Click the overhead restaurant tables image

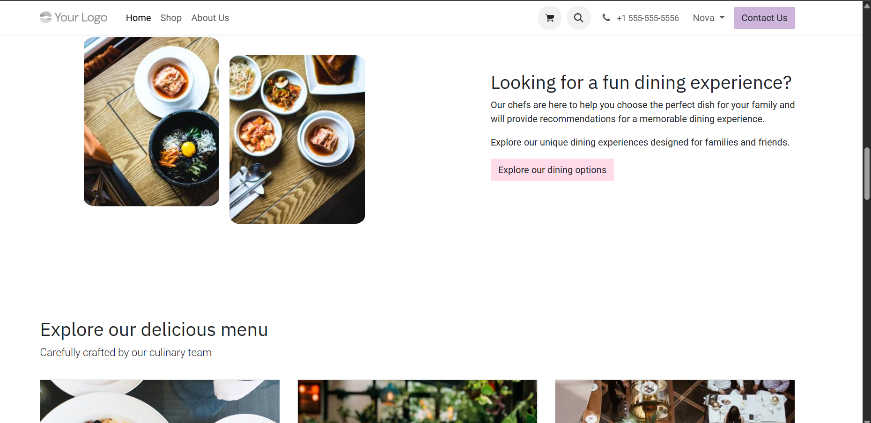675,401
